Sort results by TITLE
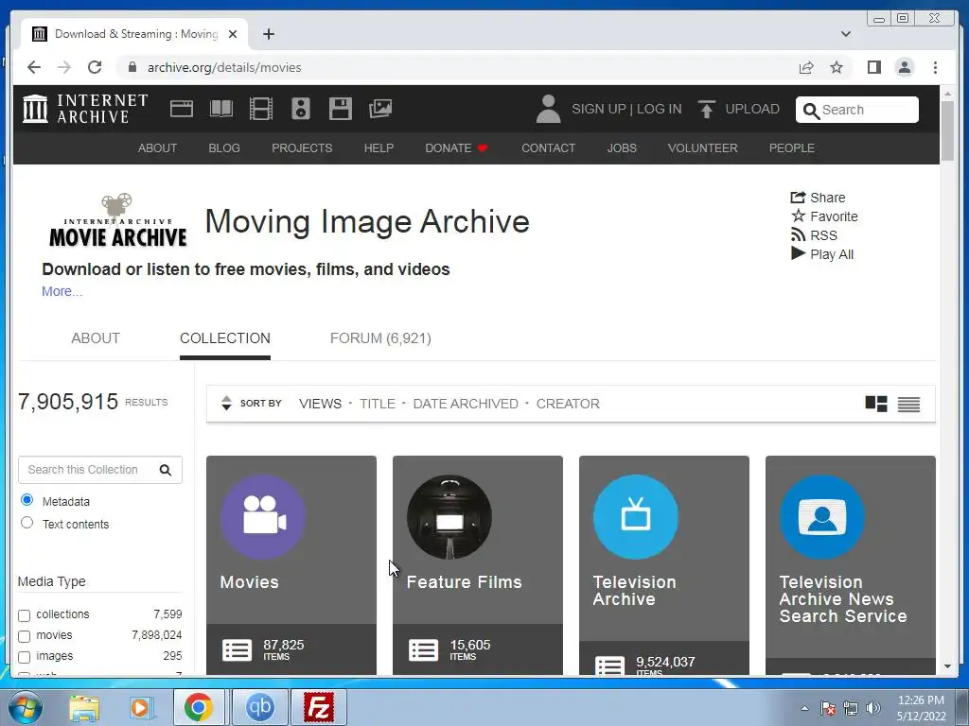The image size is (969, 726). click(378, 404)
